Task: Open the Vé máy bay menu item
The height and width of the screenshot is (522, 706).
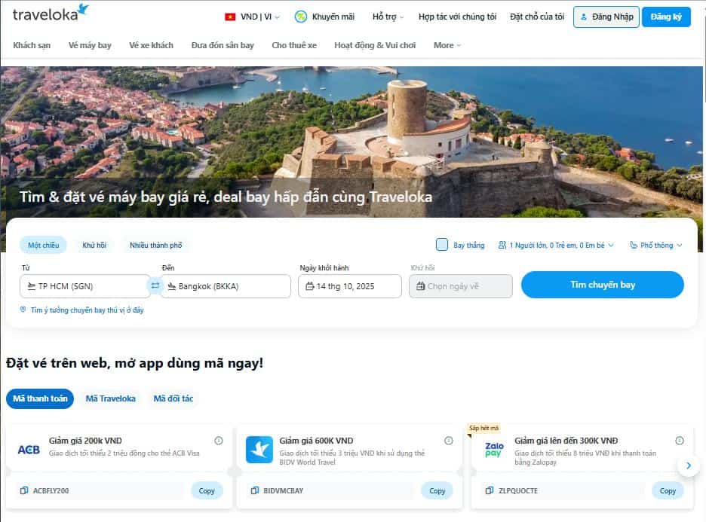Action: [90, 45]
